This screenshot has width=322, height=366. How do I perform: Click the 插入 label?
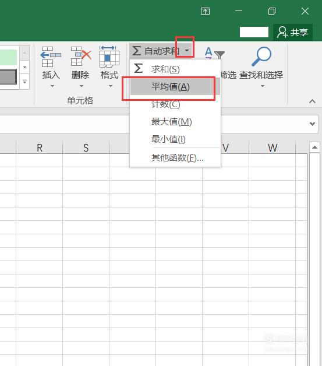(51, 75)
